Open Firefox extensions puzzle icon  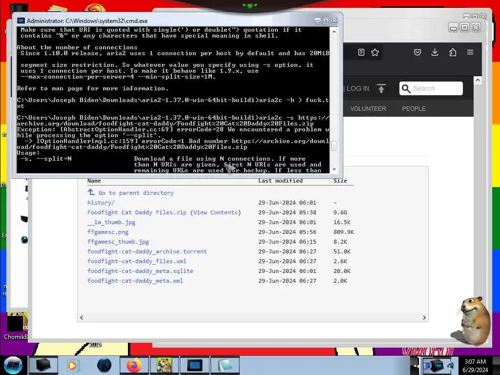(453, 52)
